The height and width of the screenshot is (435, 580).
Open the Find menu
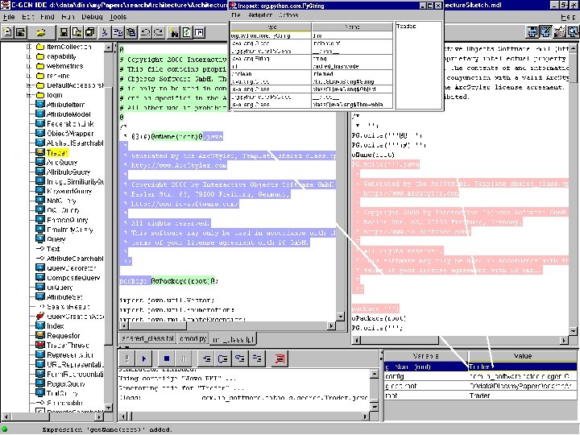[x=49, y=16]
